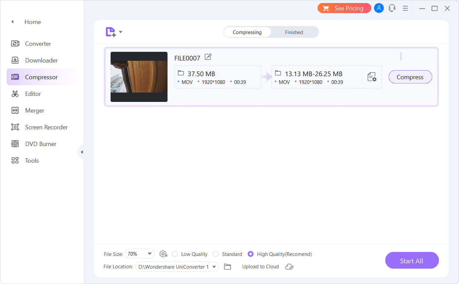
Task: Expand the Add Files dropdown arrow
Action: 121,32
